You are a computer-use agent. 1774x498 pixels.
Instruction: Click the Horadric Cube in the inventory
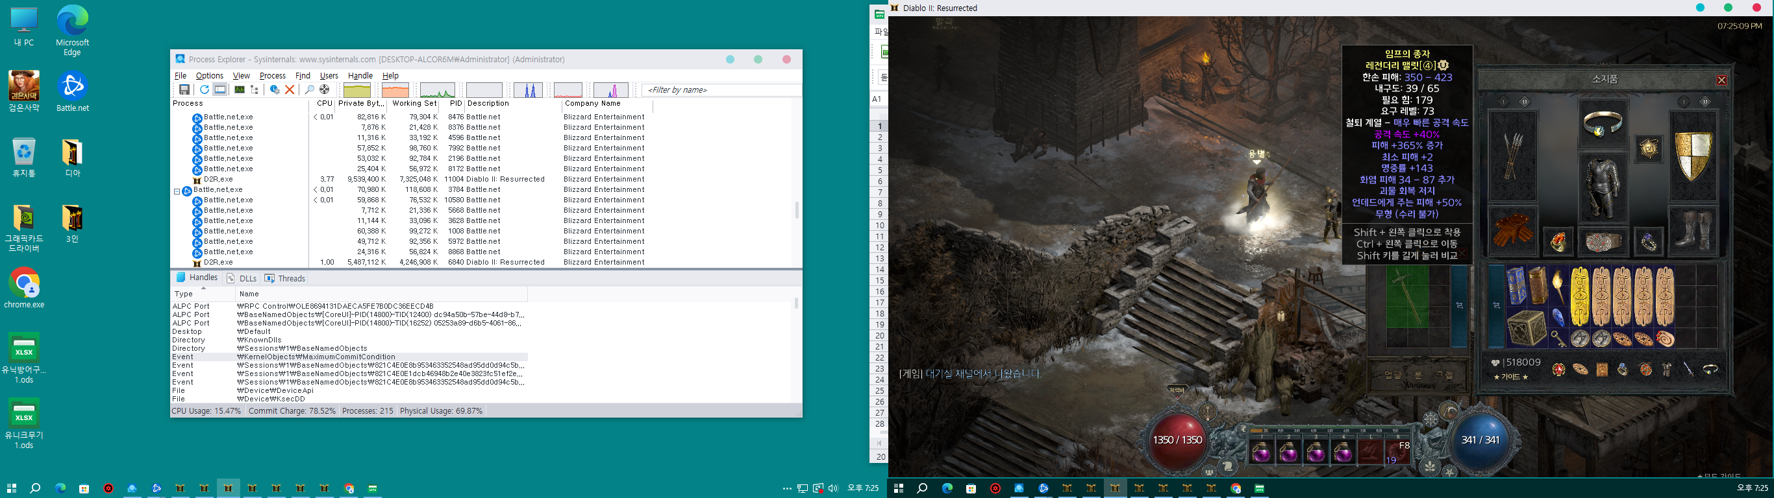pos(1527,328)
